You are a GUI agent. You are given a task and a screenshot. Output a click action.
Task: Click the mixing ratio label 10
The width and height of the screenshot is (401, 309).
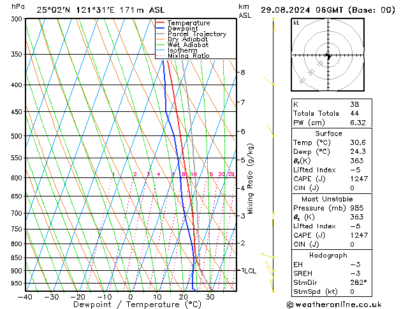[194, 174]
